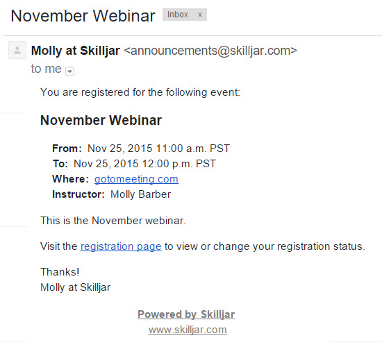Viewport: 382px width, 347px height.
Task: Open the gotomeeting.com link
Action: tap(136, 179)
